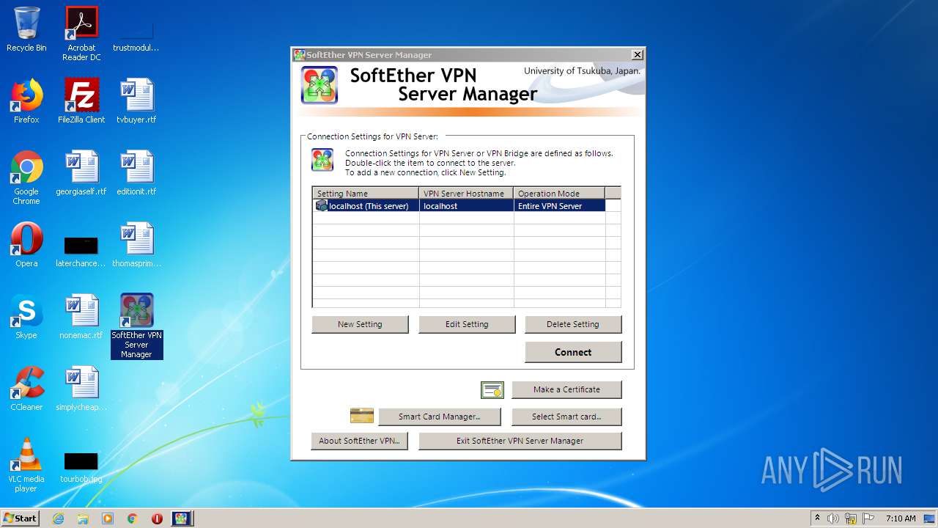This screenshot has width=938, height=528.
Task: Sort by VPN Server Hostname column
Action: pyautogui.click(x=467, y=194)
